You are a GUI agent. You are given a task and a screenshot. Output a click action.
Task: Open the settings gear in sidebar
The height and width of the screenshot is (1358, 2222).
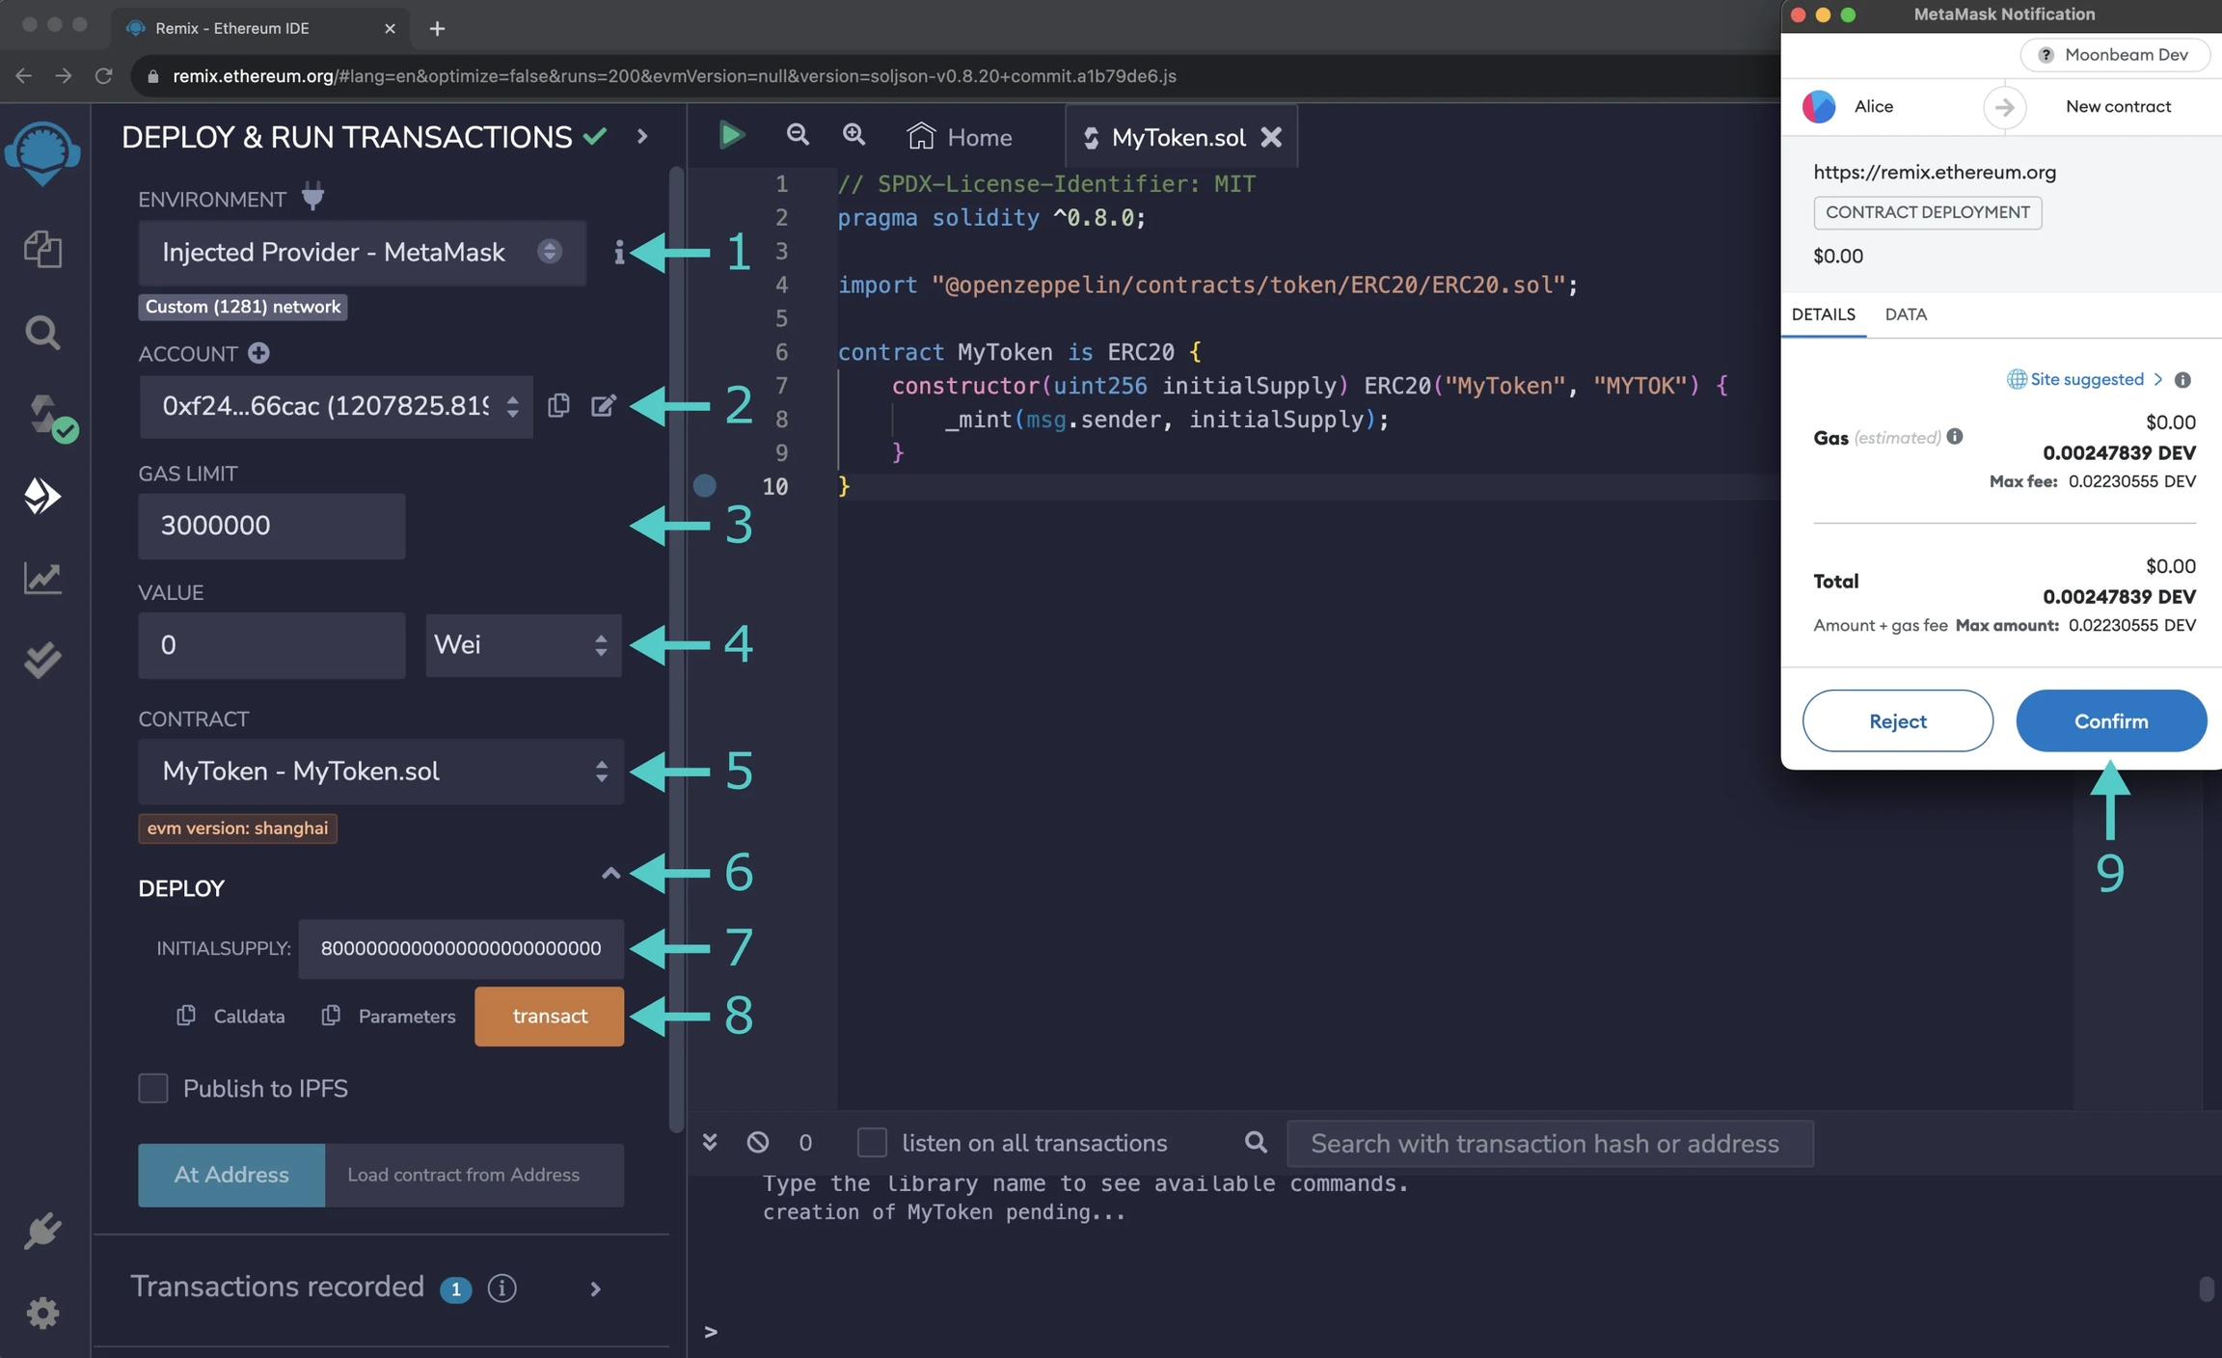(x=42, y=1313)
